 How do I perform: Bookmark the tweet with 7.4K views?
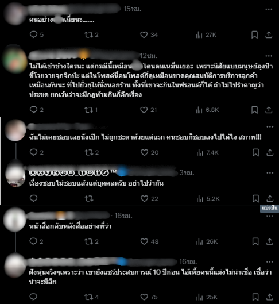tap(255, 153)
